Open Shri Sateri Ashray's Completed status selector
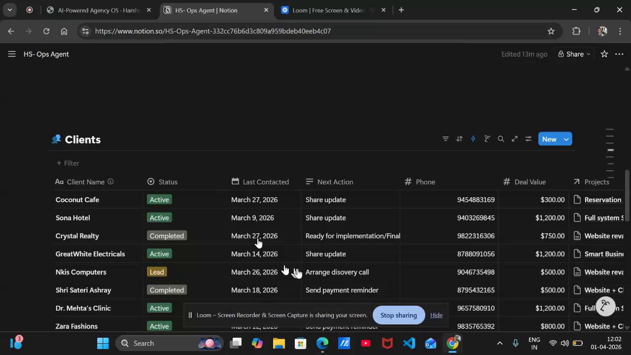This screenshot has width=631, height=355. click(x=167, y=290)
